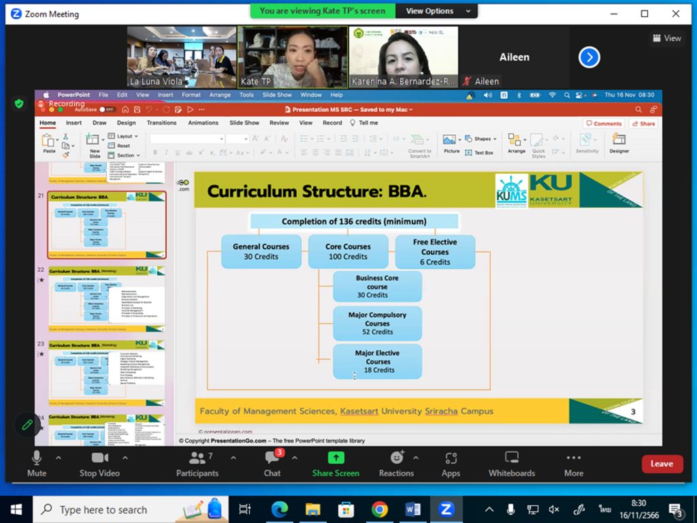Open File Explorer from taskbar

click(x=312, y=509)
